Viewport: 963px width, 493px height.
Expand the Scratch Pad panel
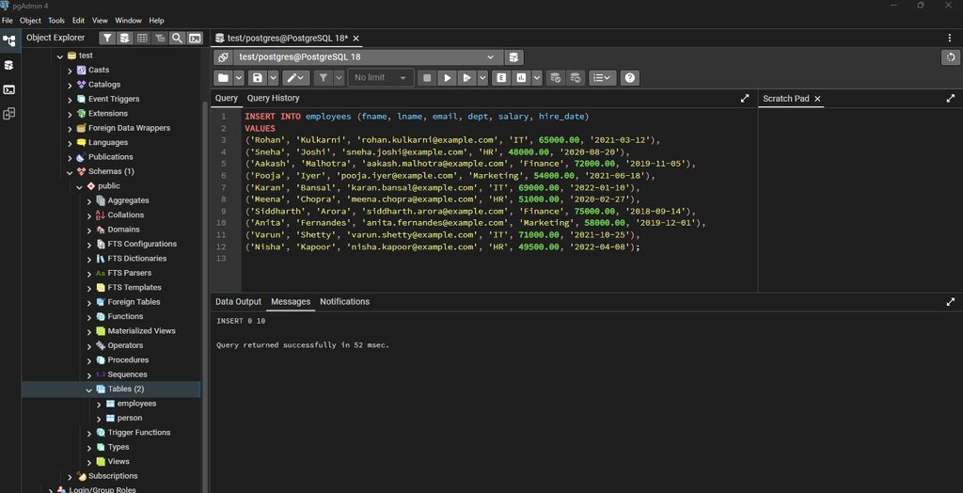951,99
